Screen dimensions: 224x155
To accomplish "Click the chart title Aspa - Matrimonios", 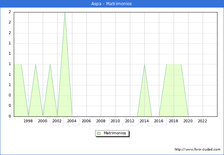I will point(112,4).
